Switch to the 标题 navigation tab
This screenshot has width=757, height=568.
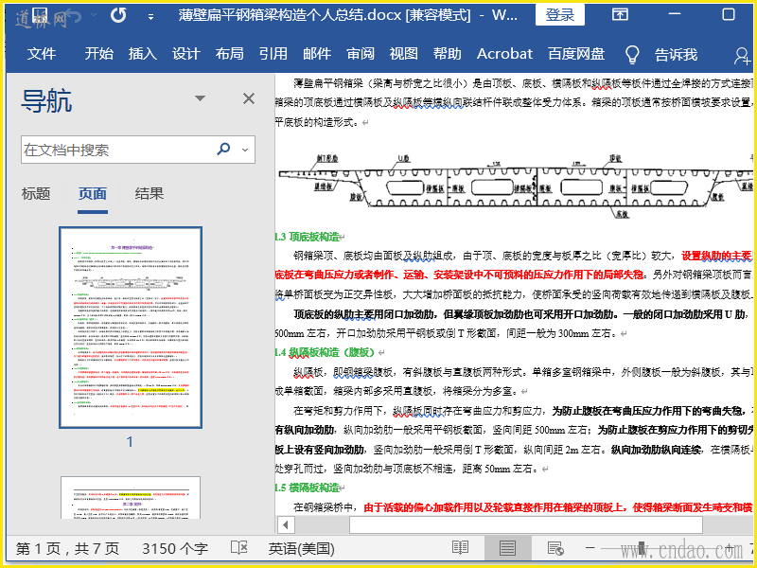pyautogui.click(x=36, y=194)
